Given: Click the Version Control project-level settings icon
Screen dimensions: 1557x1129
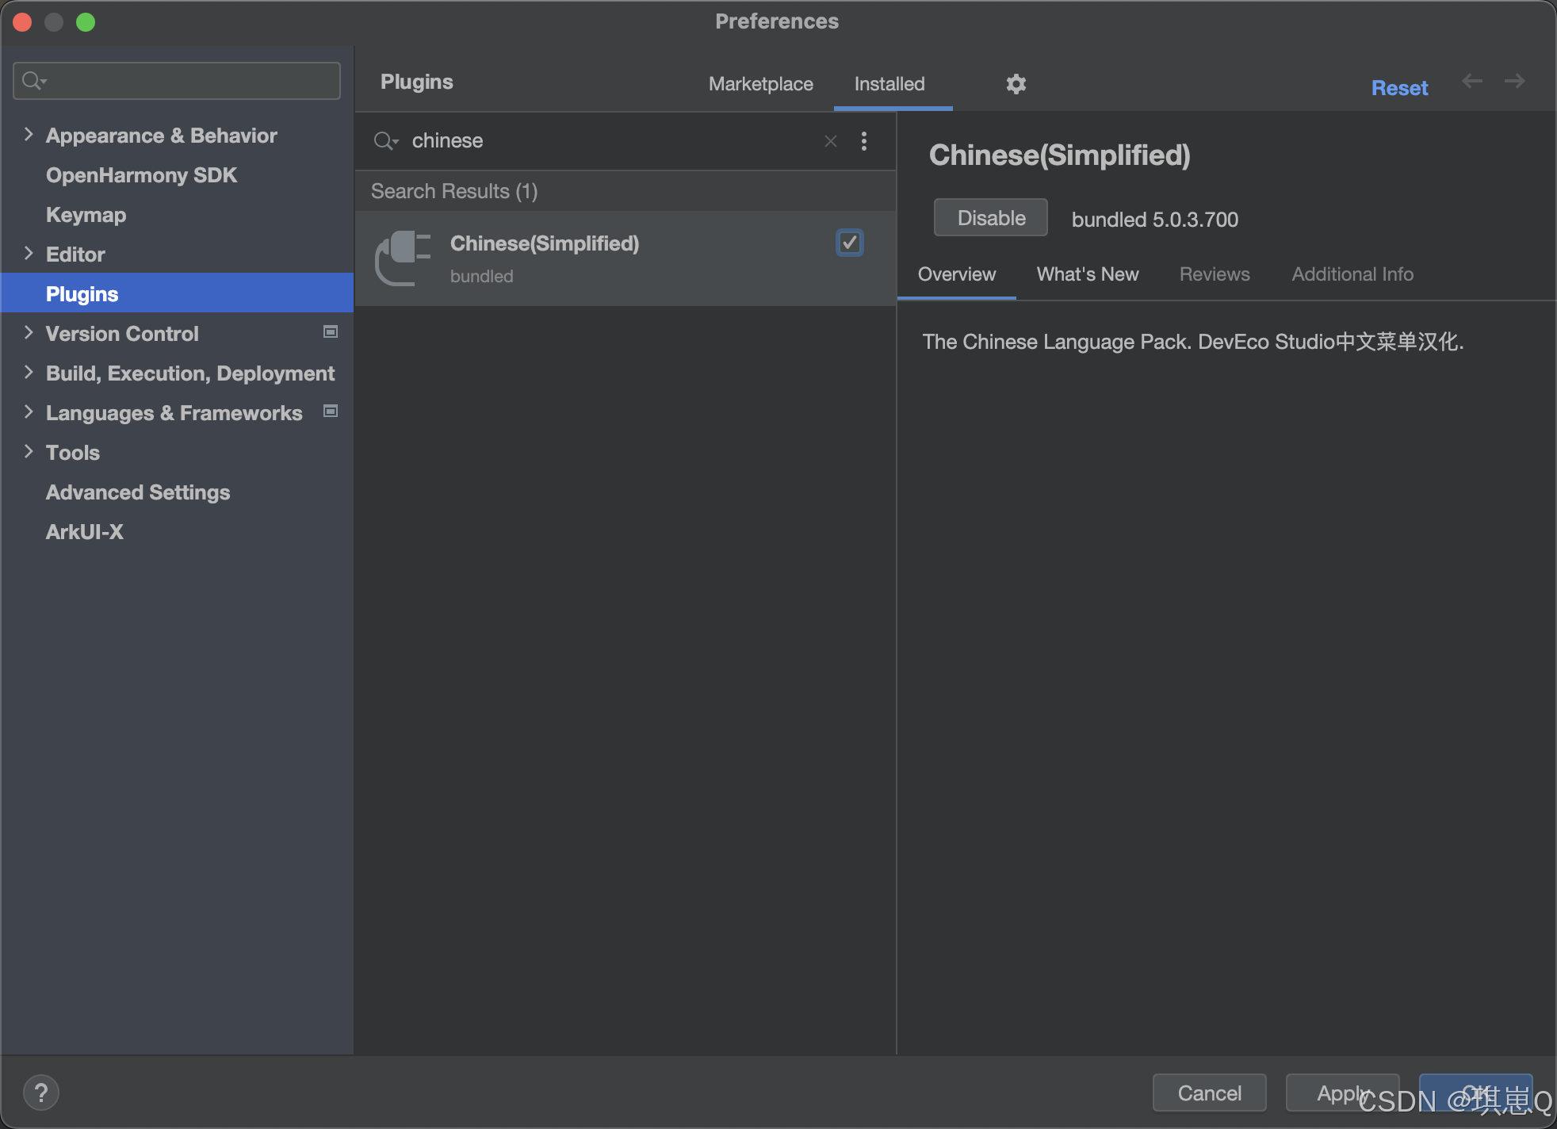Looking at the screenshot, I should [331, 332].
